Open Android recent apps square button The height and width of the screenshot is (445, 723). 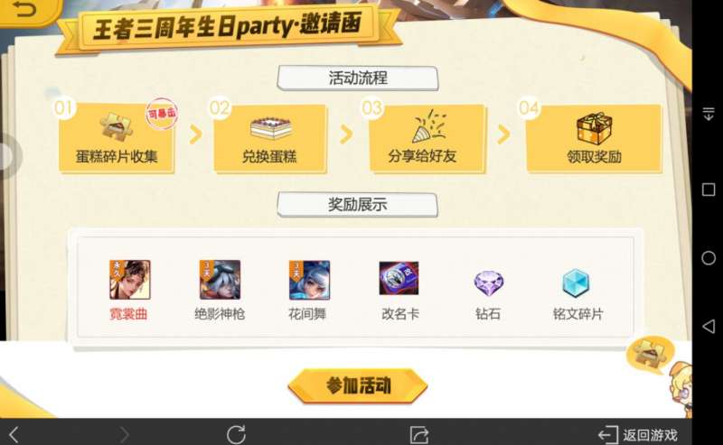coord(709,190)
